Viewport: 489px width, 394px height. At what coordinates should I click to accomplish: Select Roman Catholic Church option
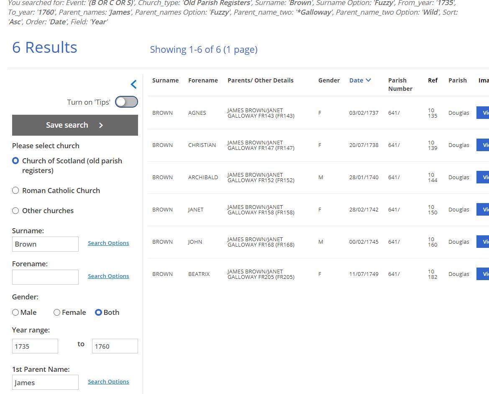[x=16, y=191]
